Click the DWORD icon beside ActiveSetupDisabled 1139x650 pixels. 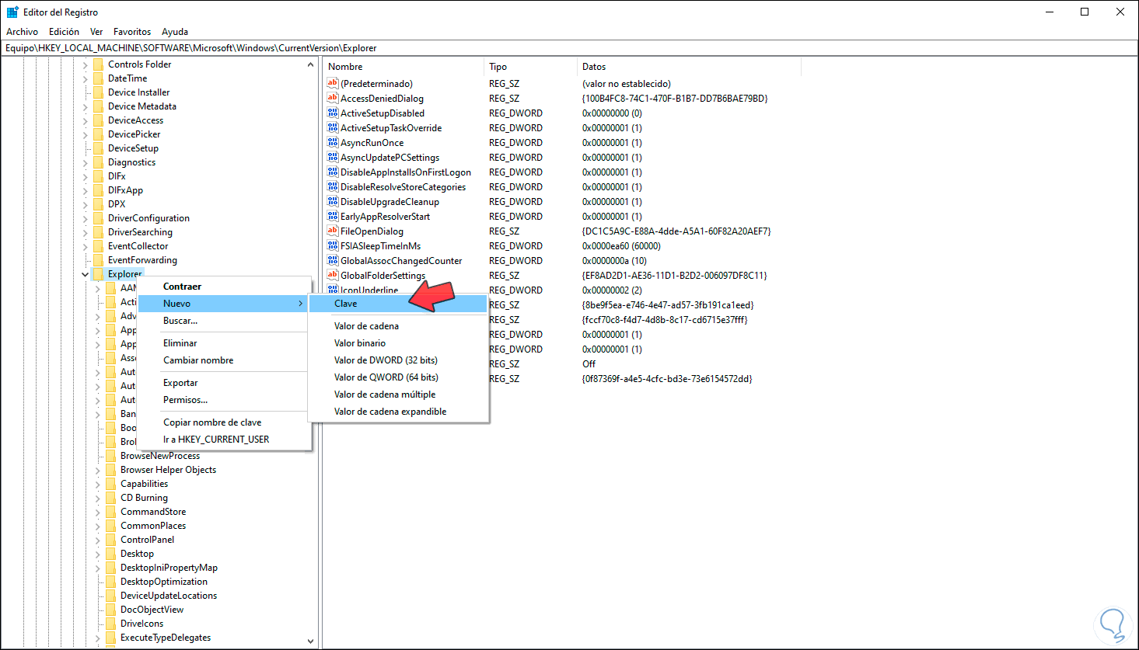coord(333,113)
